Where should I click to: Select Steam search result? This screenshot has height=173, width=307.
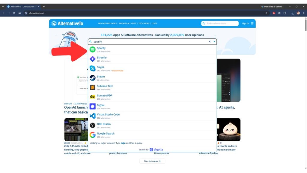click(x=152, y=78)
